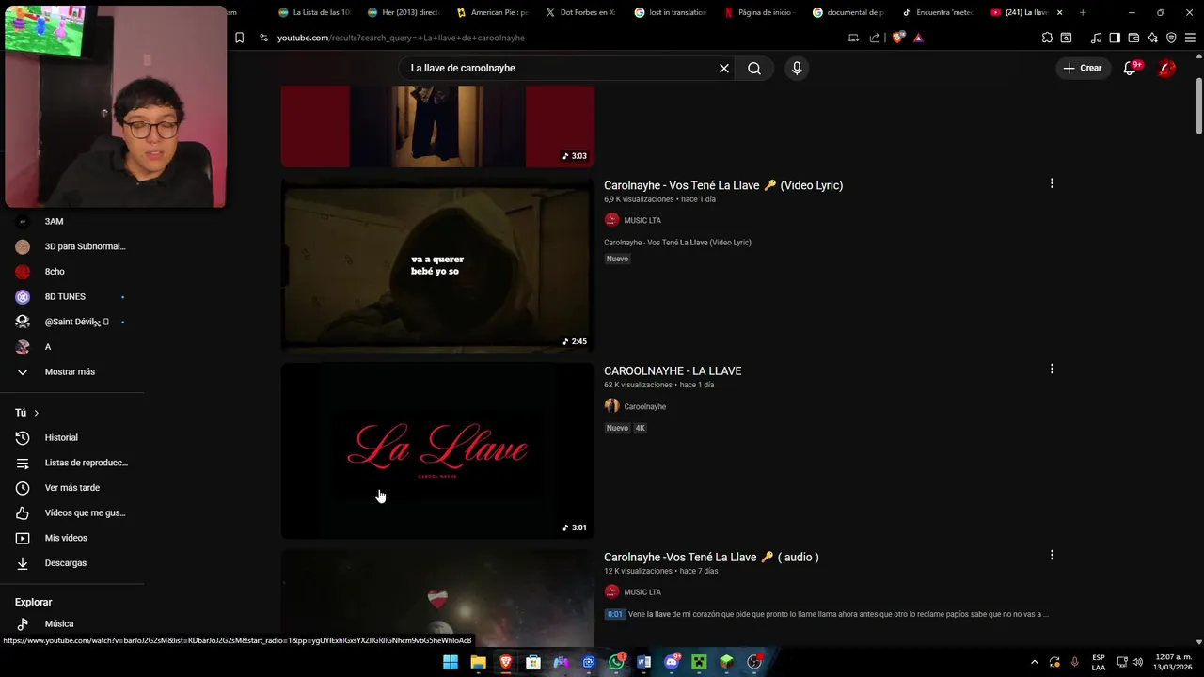Switch to the American Pie tab
Viewport: 1204px width, 677px height.
coord(492,12)
